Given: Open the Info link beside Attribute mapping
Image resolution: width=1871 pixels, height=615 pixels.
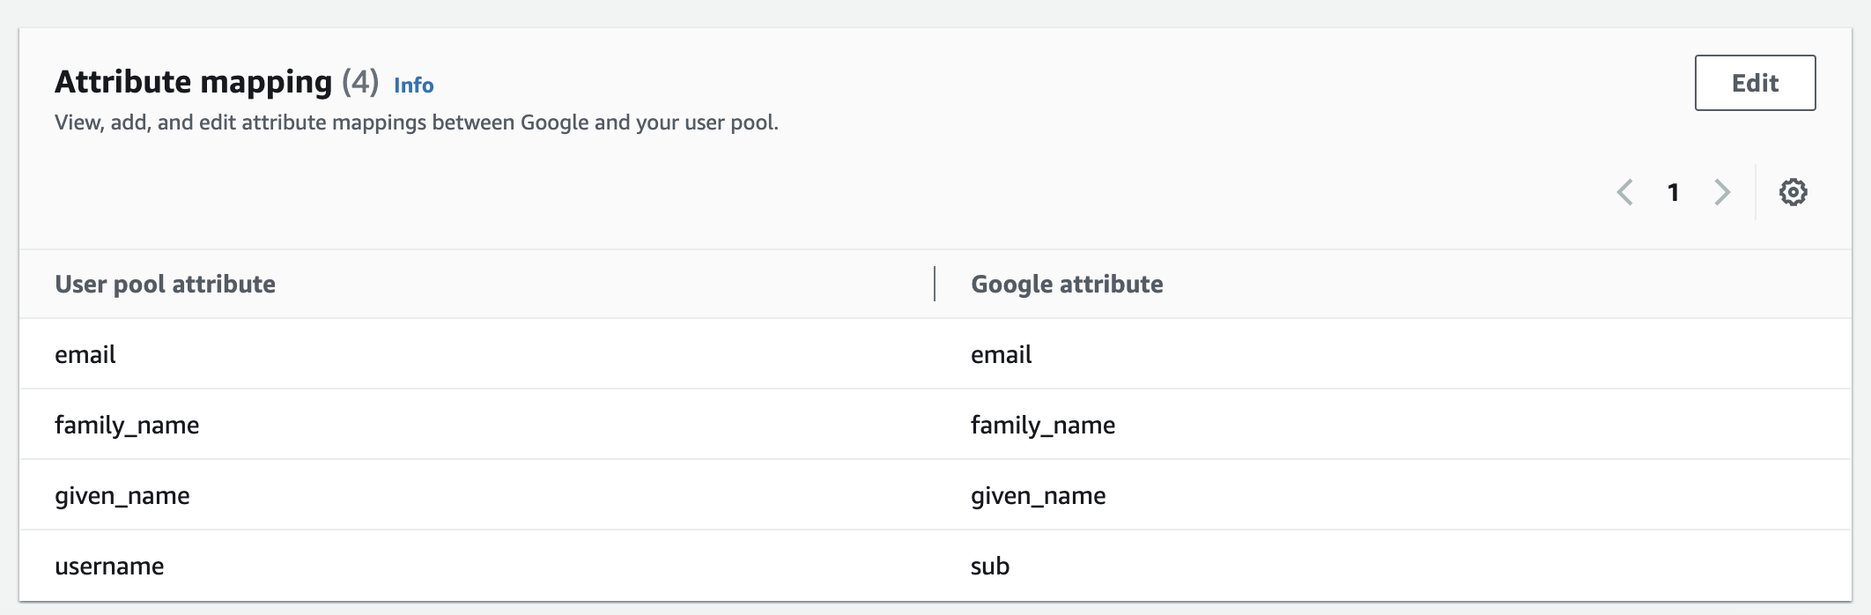Looking at the screenshot, I should pyautogui.click(x=413, y=85).
